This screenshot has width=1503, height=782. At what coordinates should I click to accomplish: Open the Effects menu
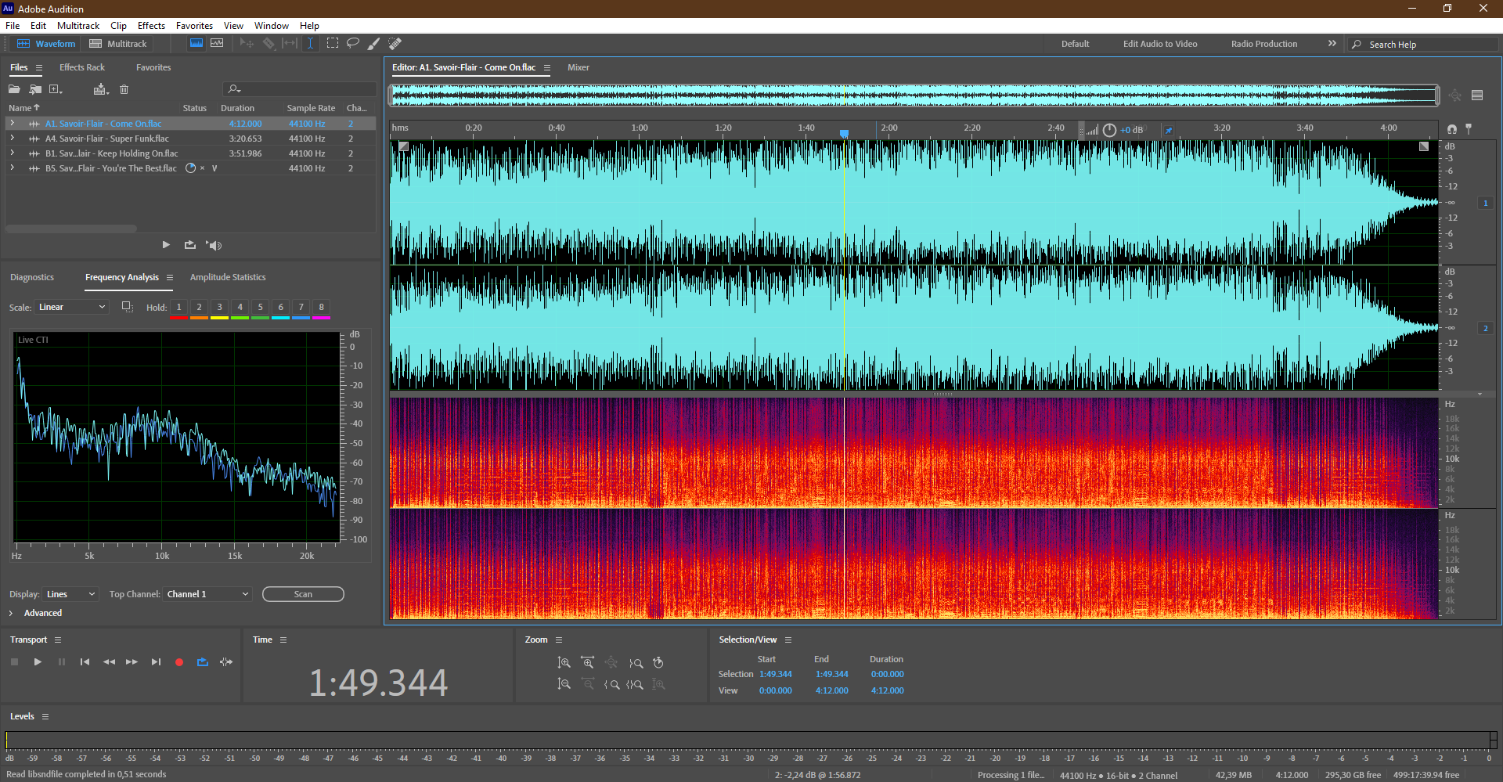(151, 25)
